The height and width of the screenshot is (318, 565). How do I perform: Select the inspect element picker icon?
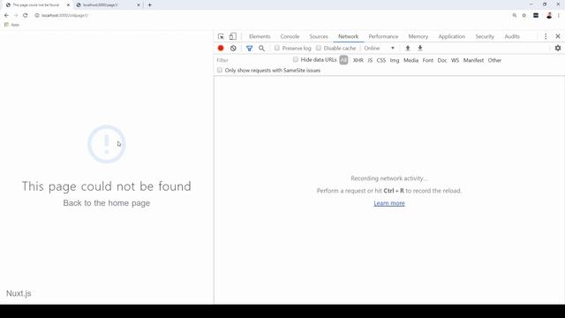coord(221,36)
